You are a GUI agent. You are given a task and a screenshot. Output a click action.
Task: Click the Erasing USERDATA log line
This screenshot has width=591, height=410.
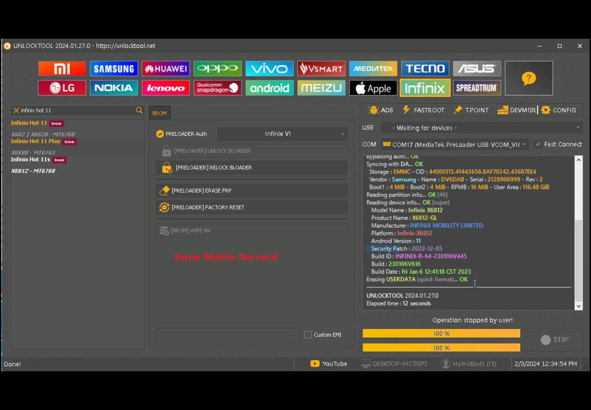pyautogui.click(x=417, y=279)
